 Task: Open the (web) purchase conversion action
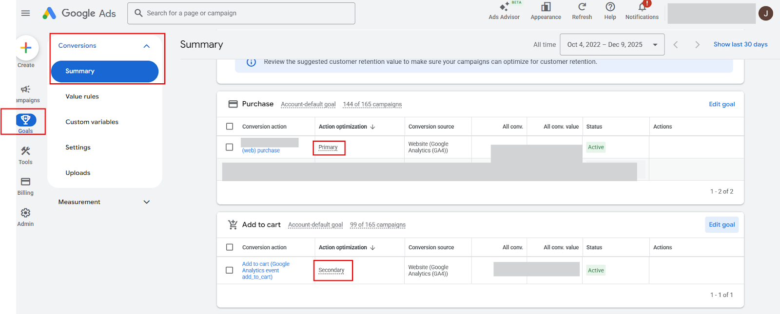pyautogui.click(x=261, y=150)
